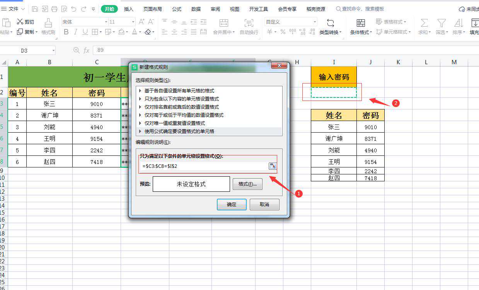This screenshot has height=290, width=479.
Task: Open the Name Box dropdown next to D3
Action: 53,50
